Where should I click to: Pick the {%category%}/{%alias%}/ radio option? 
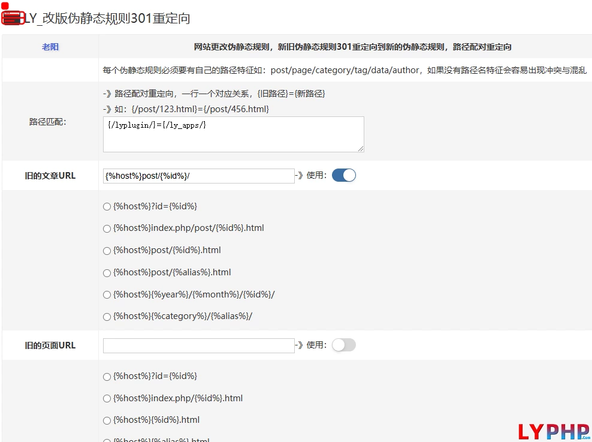(107, 317)
